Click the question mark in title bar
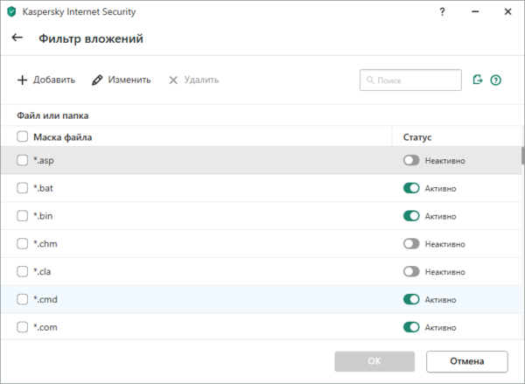This screenshot has width=525, height=384. tap(443, 12)
